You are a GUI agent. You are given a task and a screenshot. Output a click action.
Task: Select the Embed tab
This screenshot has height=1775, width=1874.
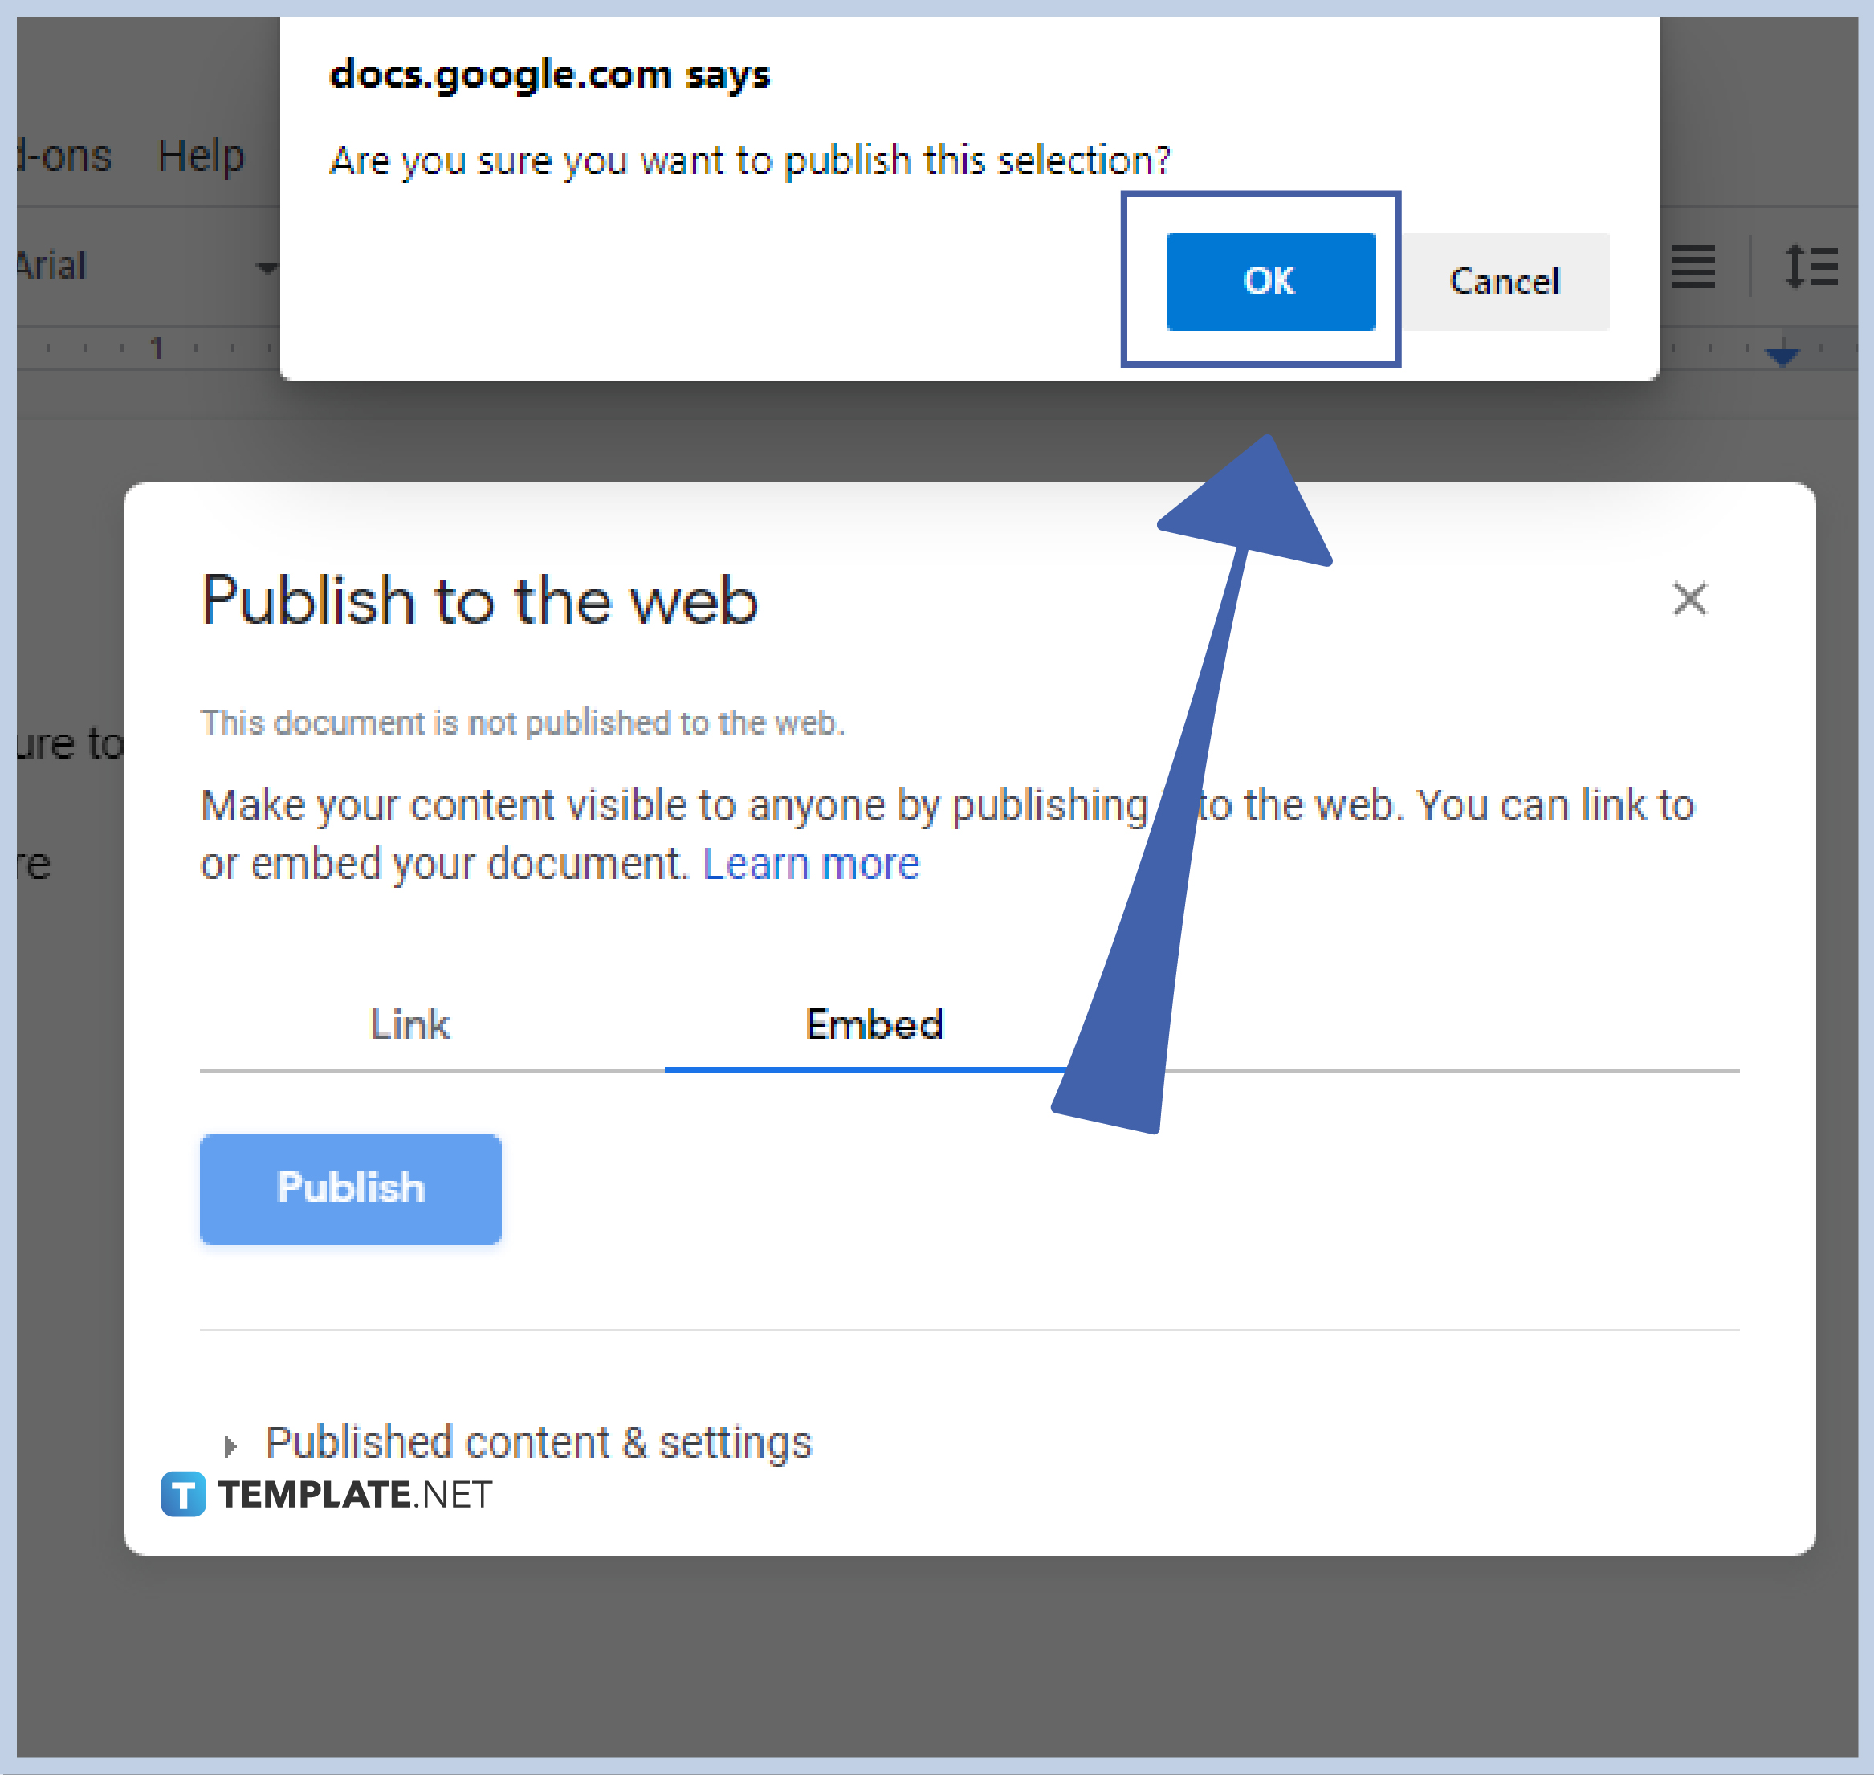[874, 1024]
